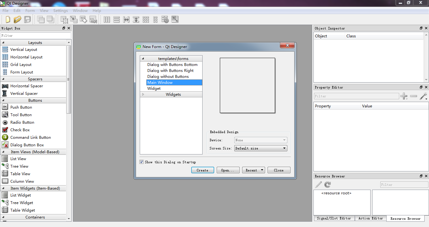Click the reload icon in Resource Browser
The height and width of the screenshot is (227, 429).
[x=328, y=185]
